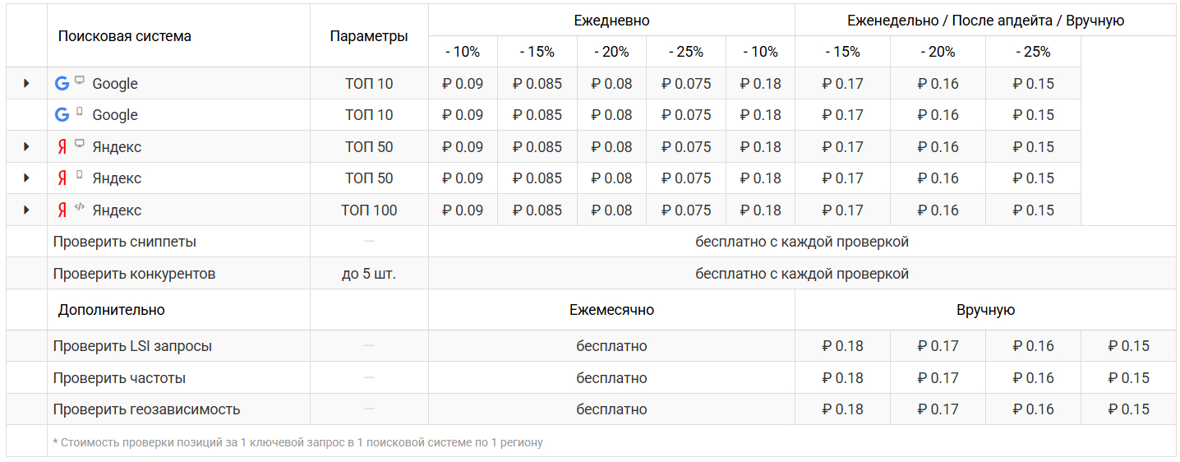The image size is (1180, 462).
Task: Click the code brackets icon beside Яндекс
Action: click(x=80, y=207)
